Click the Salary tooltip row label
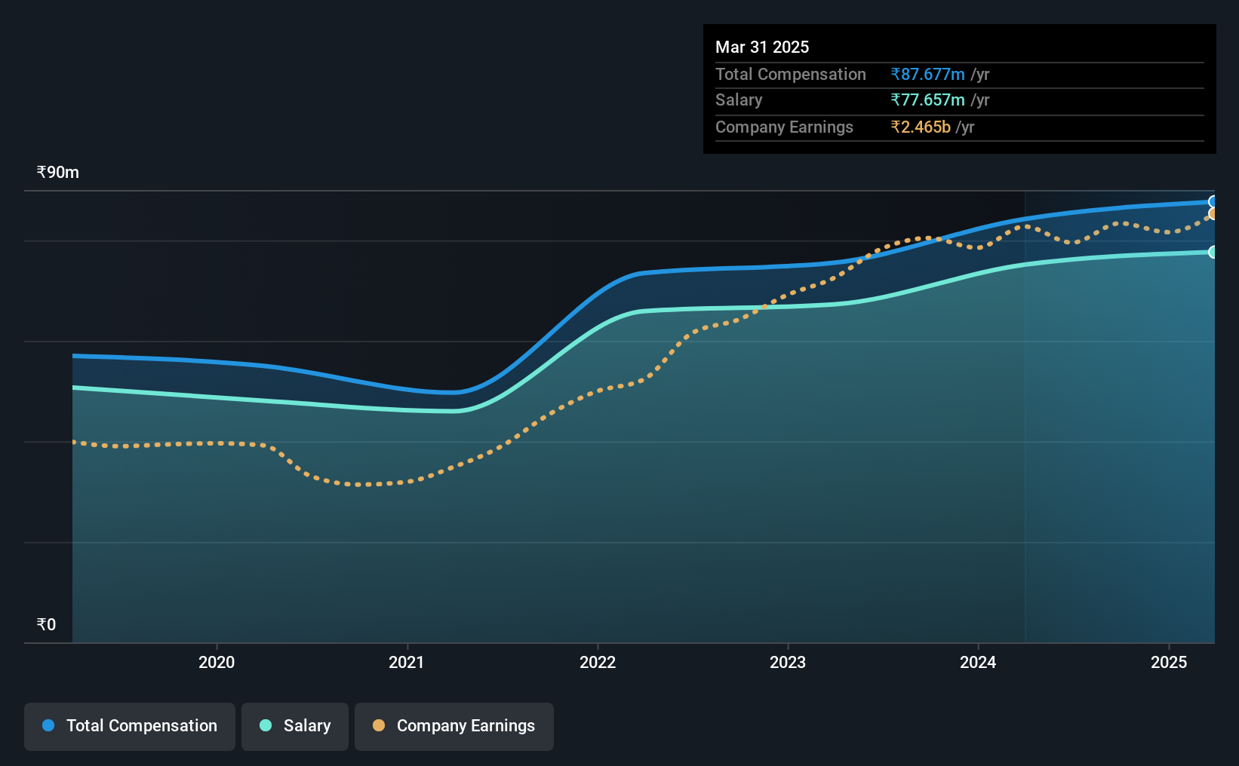Viewport: 1239px width, 766px height. pyautogui.click(x=739, y=100)
